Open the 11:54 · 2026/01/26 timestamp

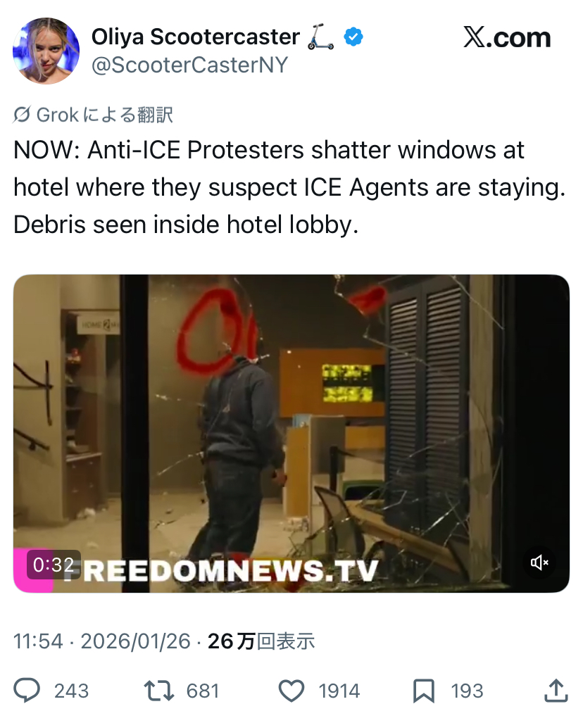coord(102,641)
